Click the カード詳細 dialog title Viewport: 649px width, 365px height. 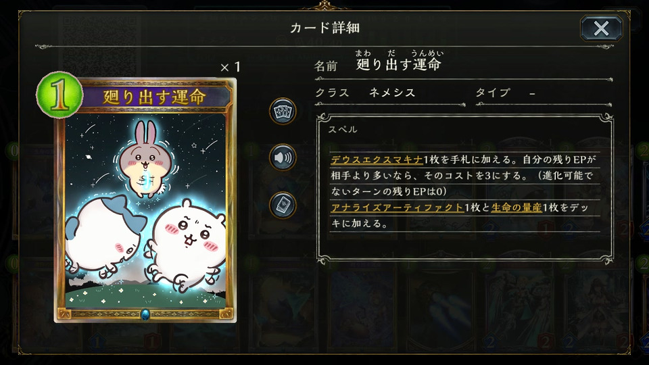pyautogui.click(x=324, y=28)
